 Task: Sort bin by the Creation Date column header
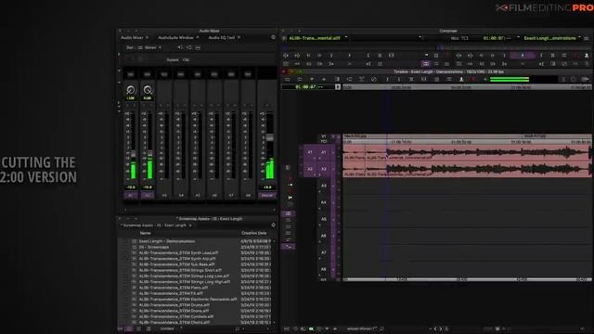(253, 233)
